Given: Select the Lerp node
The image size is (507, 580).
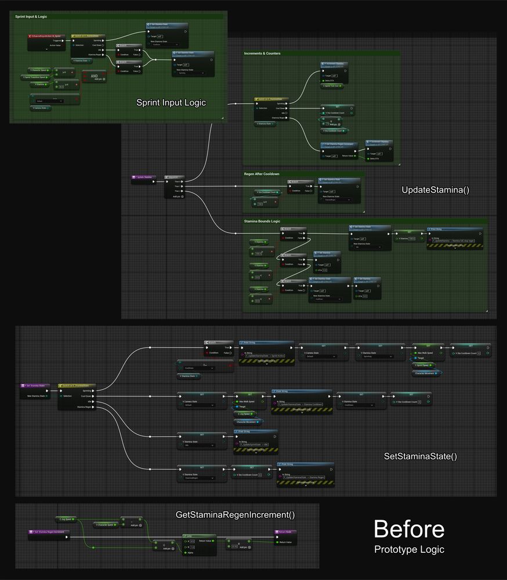Looking at the screenshot, I should coord(200,545).
